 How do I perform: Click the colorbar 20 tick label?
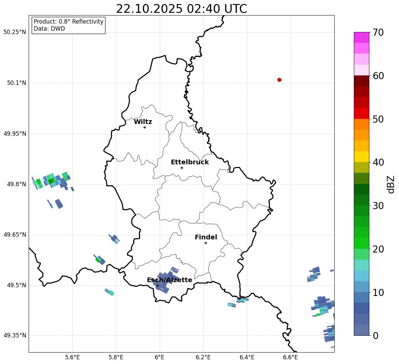pyautogui.click(x=378, y=249)
